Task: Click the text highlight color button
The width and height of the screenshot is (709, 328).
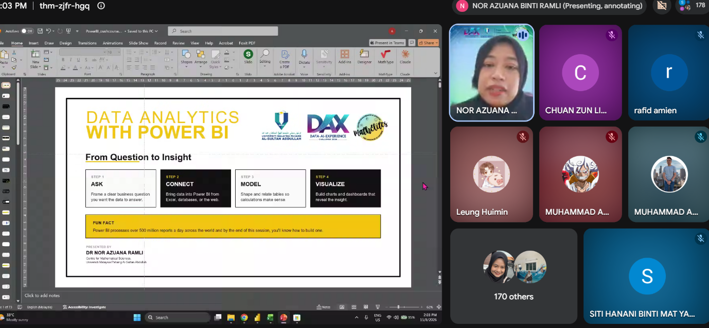Action: click(x=63, y=67)
